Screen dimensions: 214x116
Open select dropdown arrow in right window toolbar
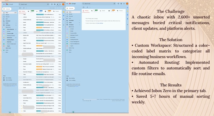click(85, 7)
